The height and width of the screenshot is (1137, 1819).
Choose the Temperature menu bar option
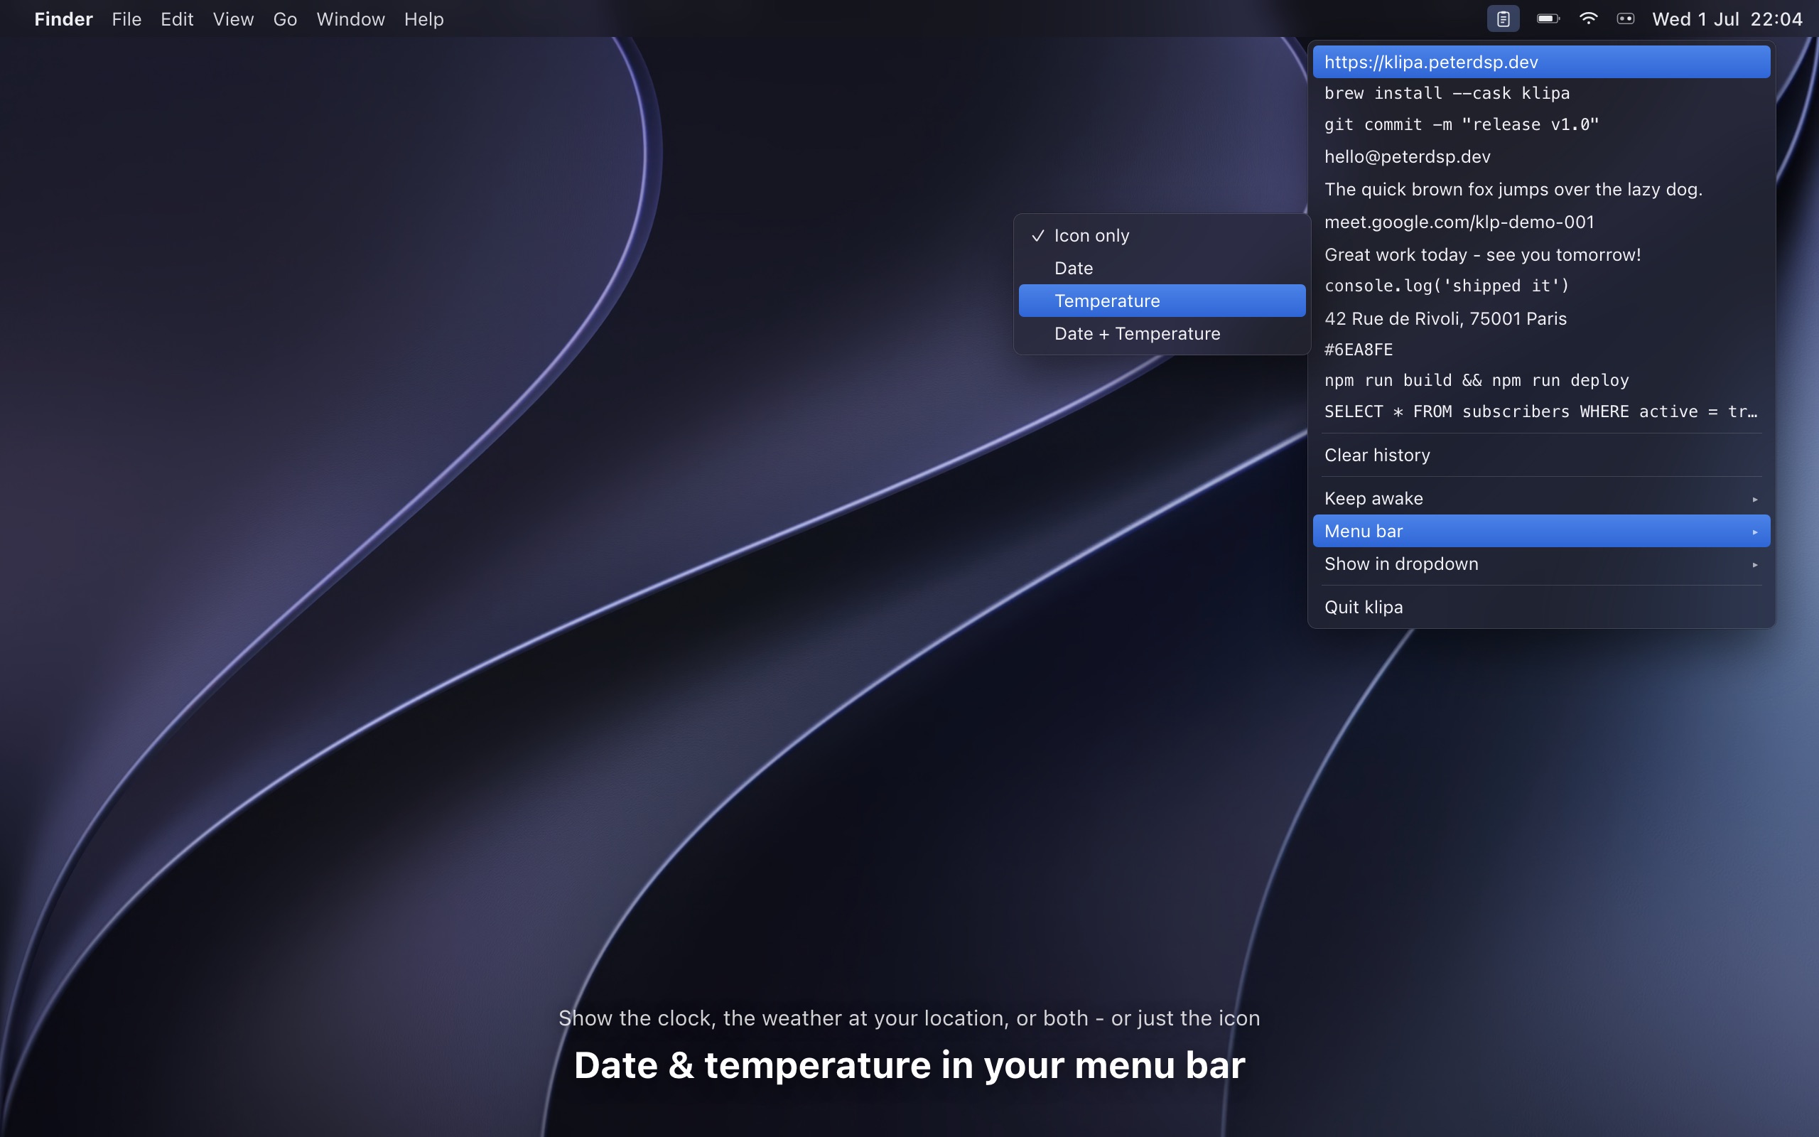tap(1161, 301)
